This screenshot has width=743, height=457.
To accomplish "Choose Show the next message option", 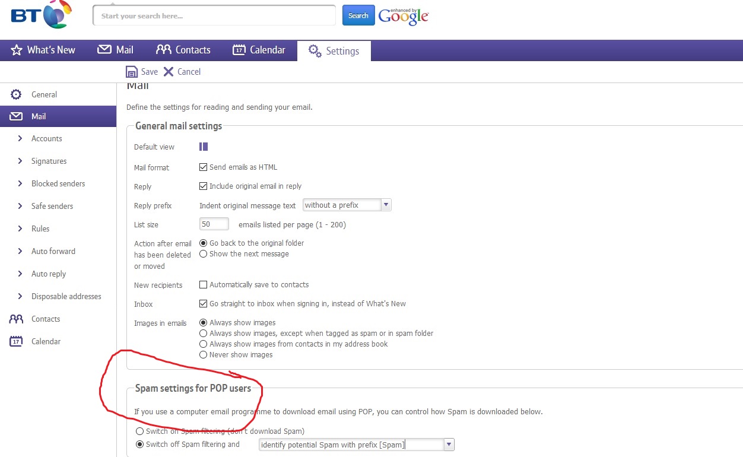I will click(x=204, y=254).
